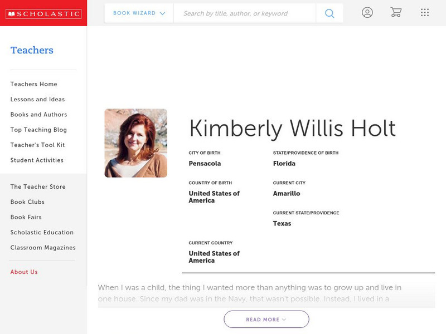
Task: Click the Teachers heading link
Action: (32, 50)
